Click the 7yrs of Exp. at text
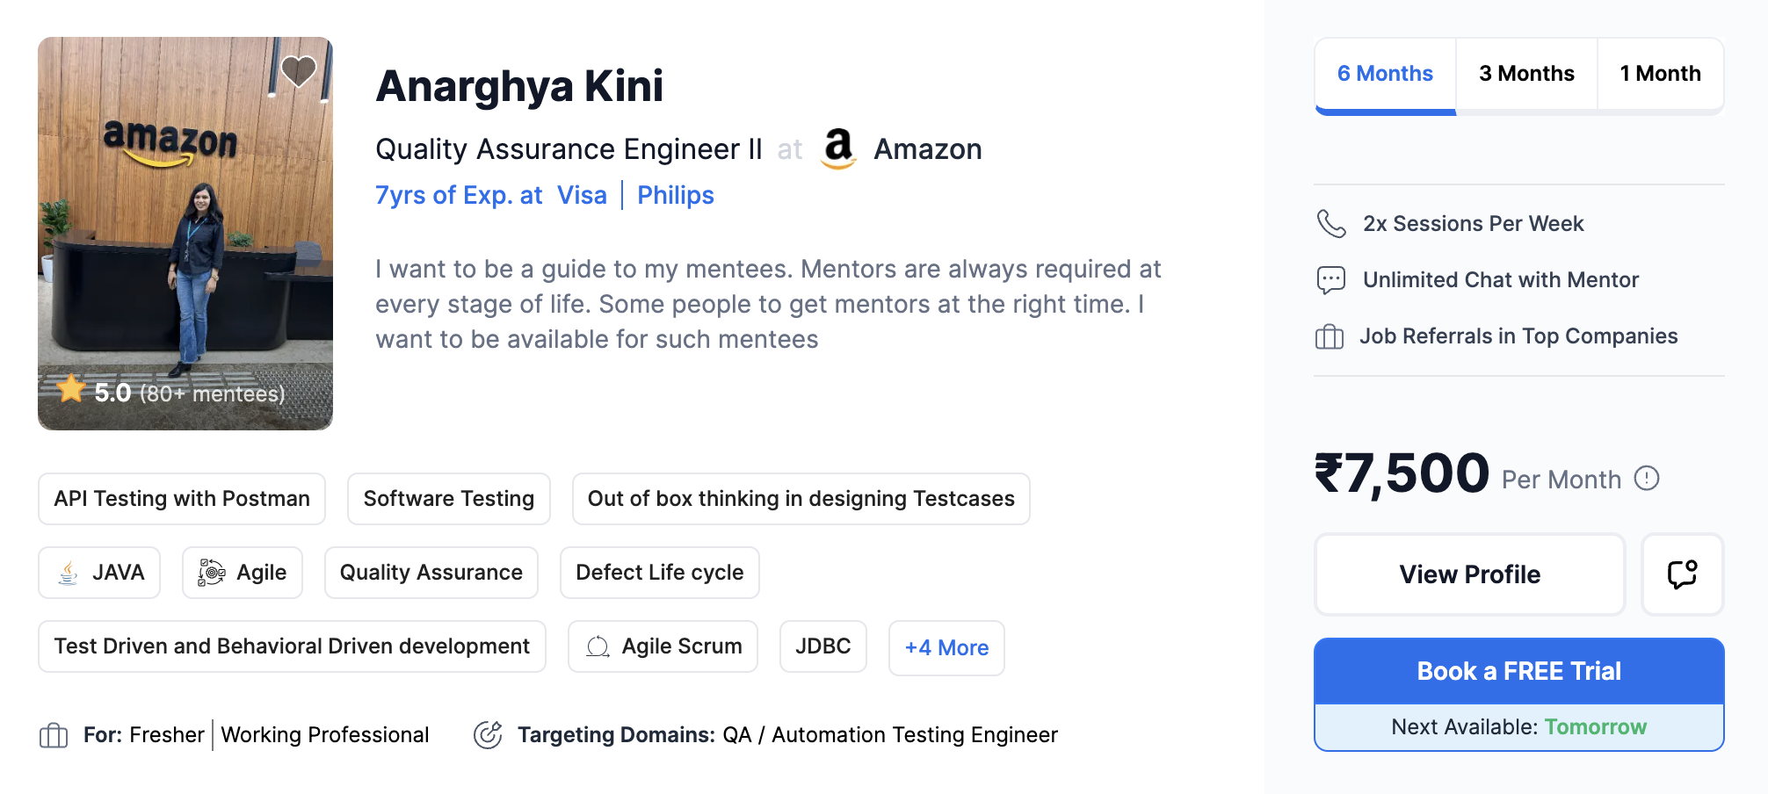 click(x=459, y=195)
